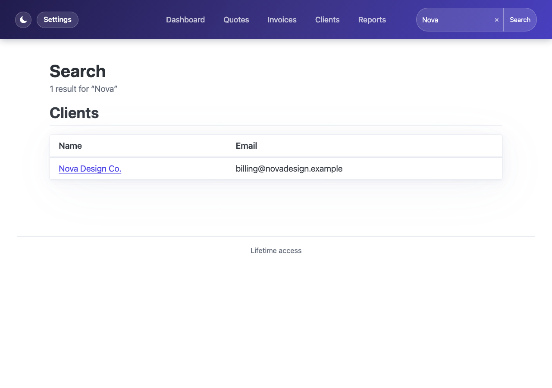Clear the search field with the × icon

coord(497,20)
